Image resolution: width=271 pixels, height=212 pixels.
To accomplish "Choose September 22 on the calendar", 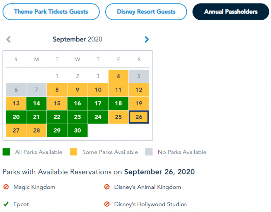I will (x=57, y=117).
